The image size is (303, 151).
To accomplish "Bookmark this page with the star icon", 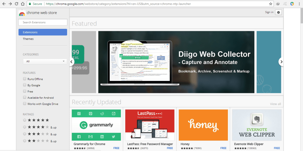I will coord(271,4).
